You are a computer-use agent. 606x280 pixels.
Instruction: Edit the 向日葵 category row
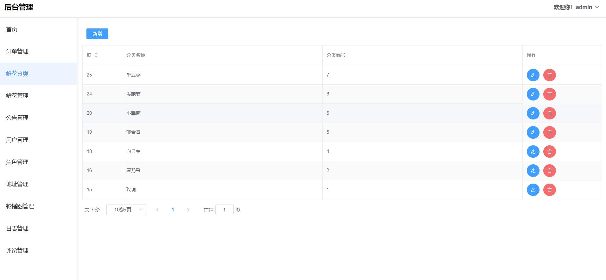tap(533, 151)
